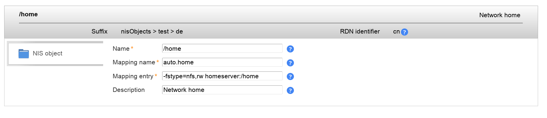Screen dimensions: 547x118
Task: Click the RDN identifier label
Action: [360, 31]
